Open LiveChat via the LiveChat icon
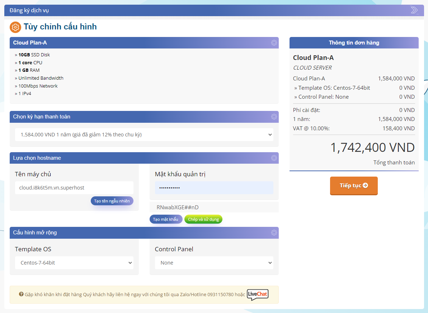 (x=258, y=294)
